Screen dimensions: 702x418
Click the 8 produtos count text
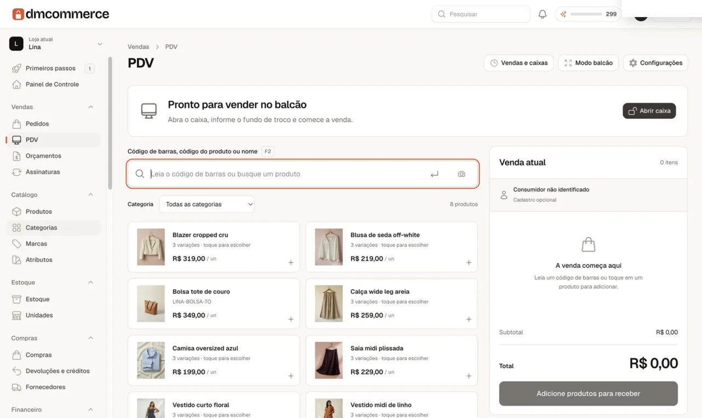[x=463, y=204]
